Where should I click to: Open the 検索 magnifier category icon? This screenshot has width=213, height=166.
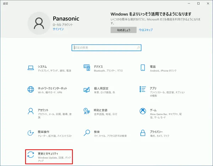[87, 133]
